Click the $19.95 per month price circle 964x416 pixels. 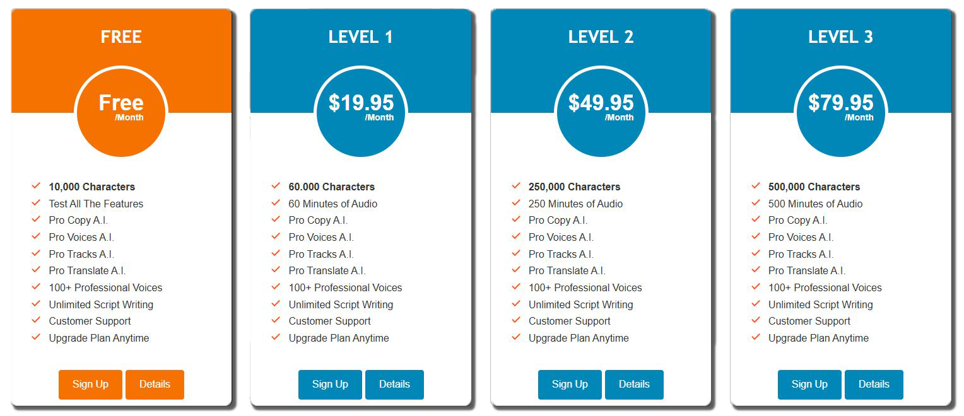pos(361,112)
